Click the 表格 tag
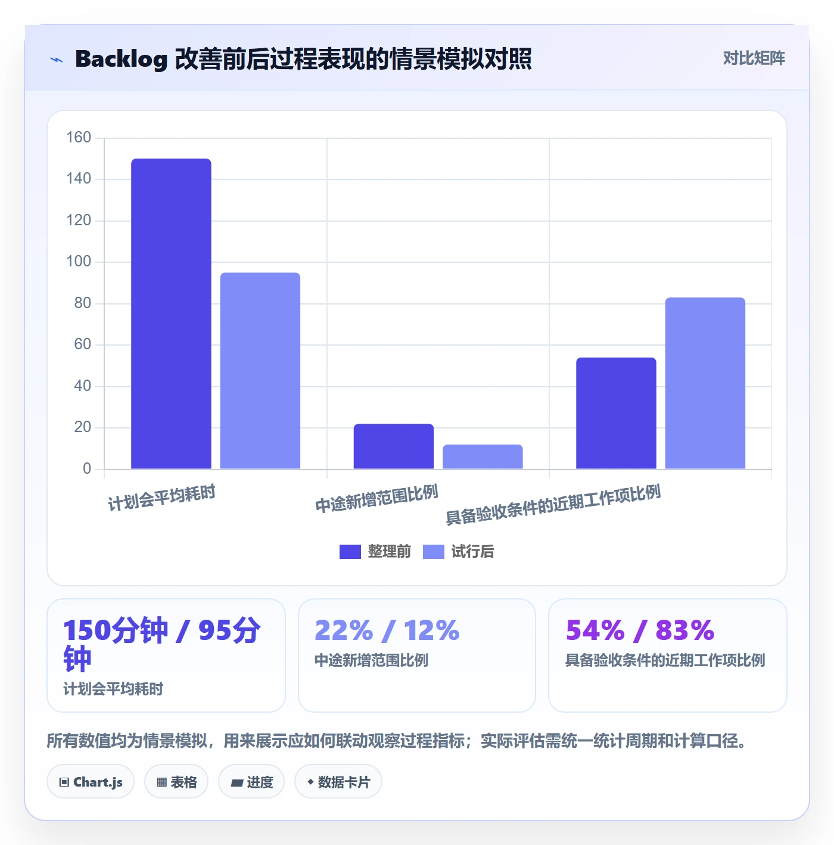The image size is (834, 845). [176, 782]
